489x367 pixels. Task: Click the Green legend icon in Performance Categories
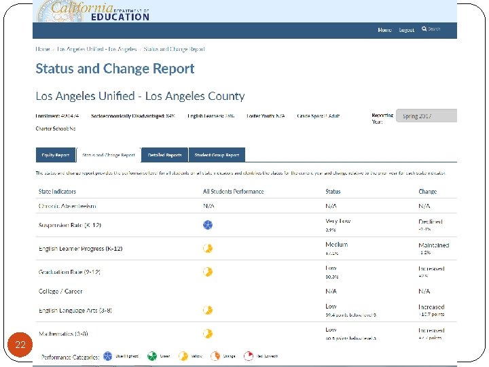[152, 356]
